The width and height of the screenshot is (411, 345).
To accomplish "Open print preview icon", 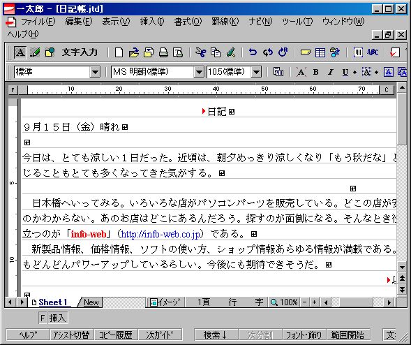I will 178,52.
